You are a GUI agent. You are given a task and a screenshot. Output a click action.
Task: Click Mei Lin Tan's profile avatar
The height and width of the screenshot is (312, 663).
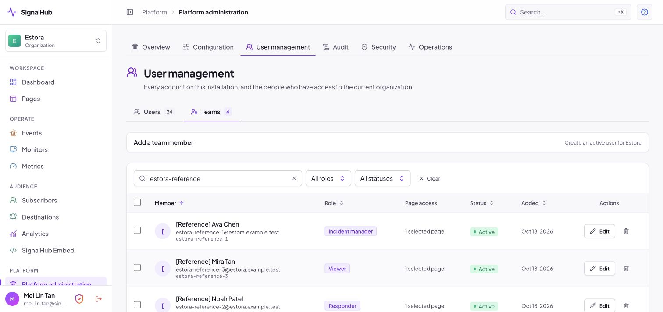click(12, 299)
